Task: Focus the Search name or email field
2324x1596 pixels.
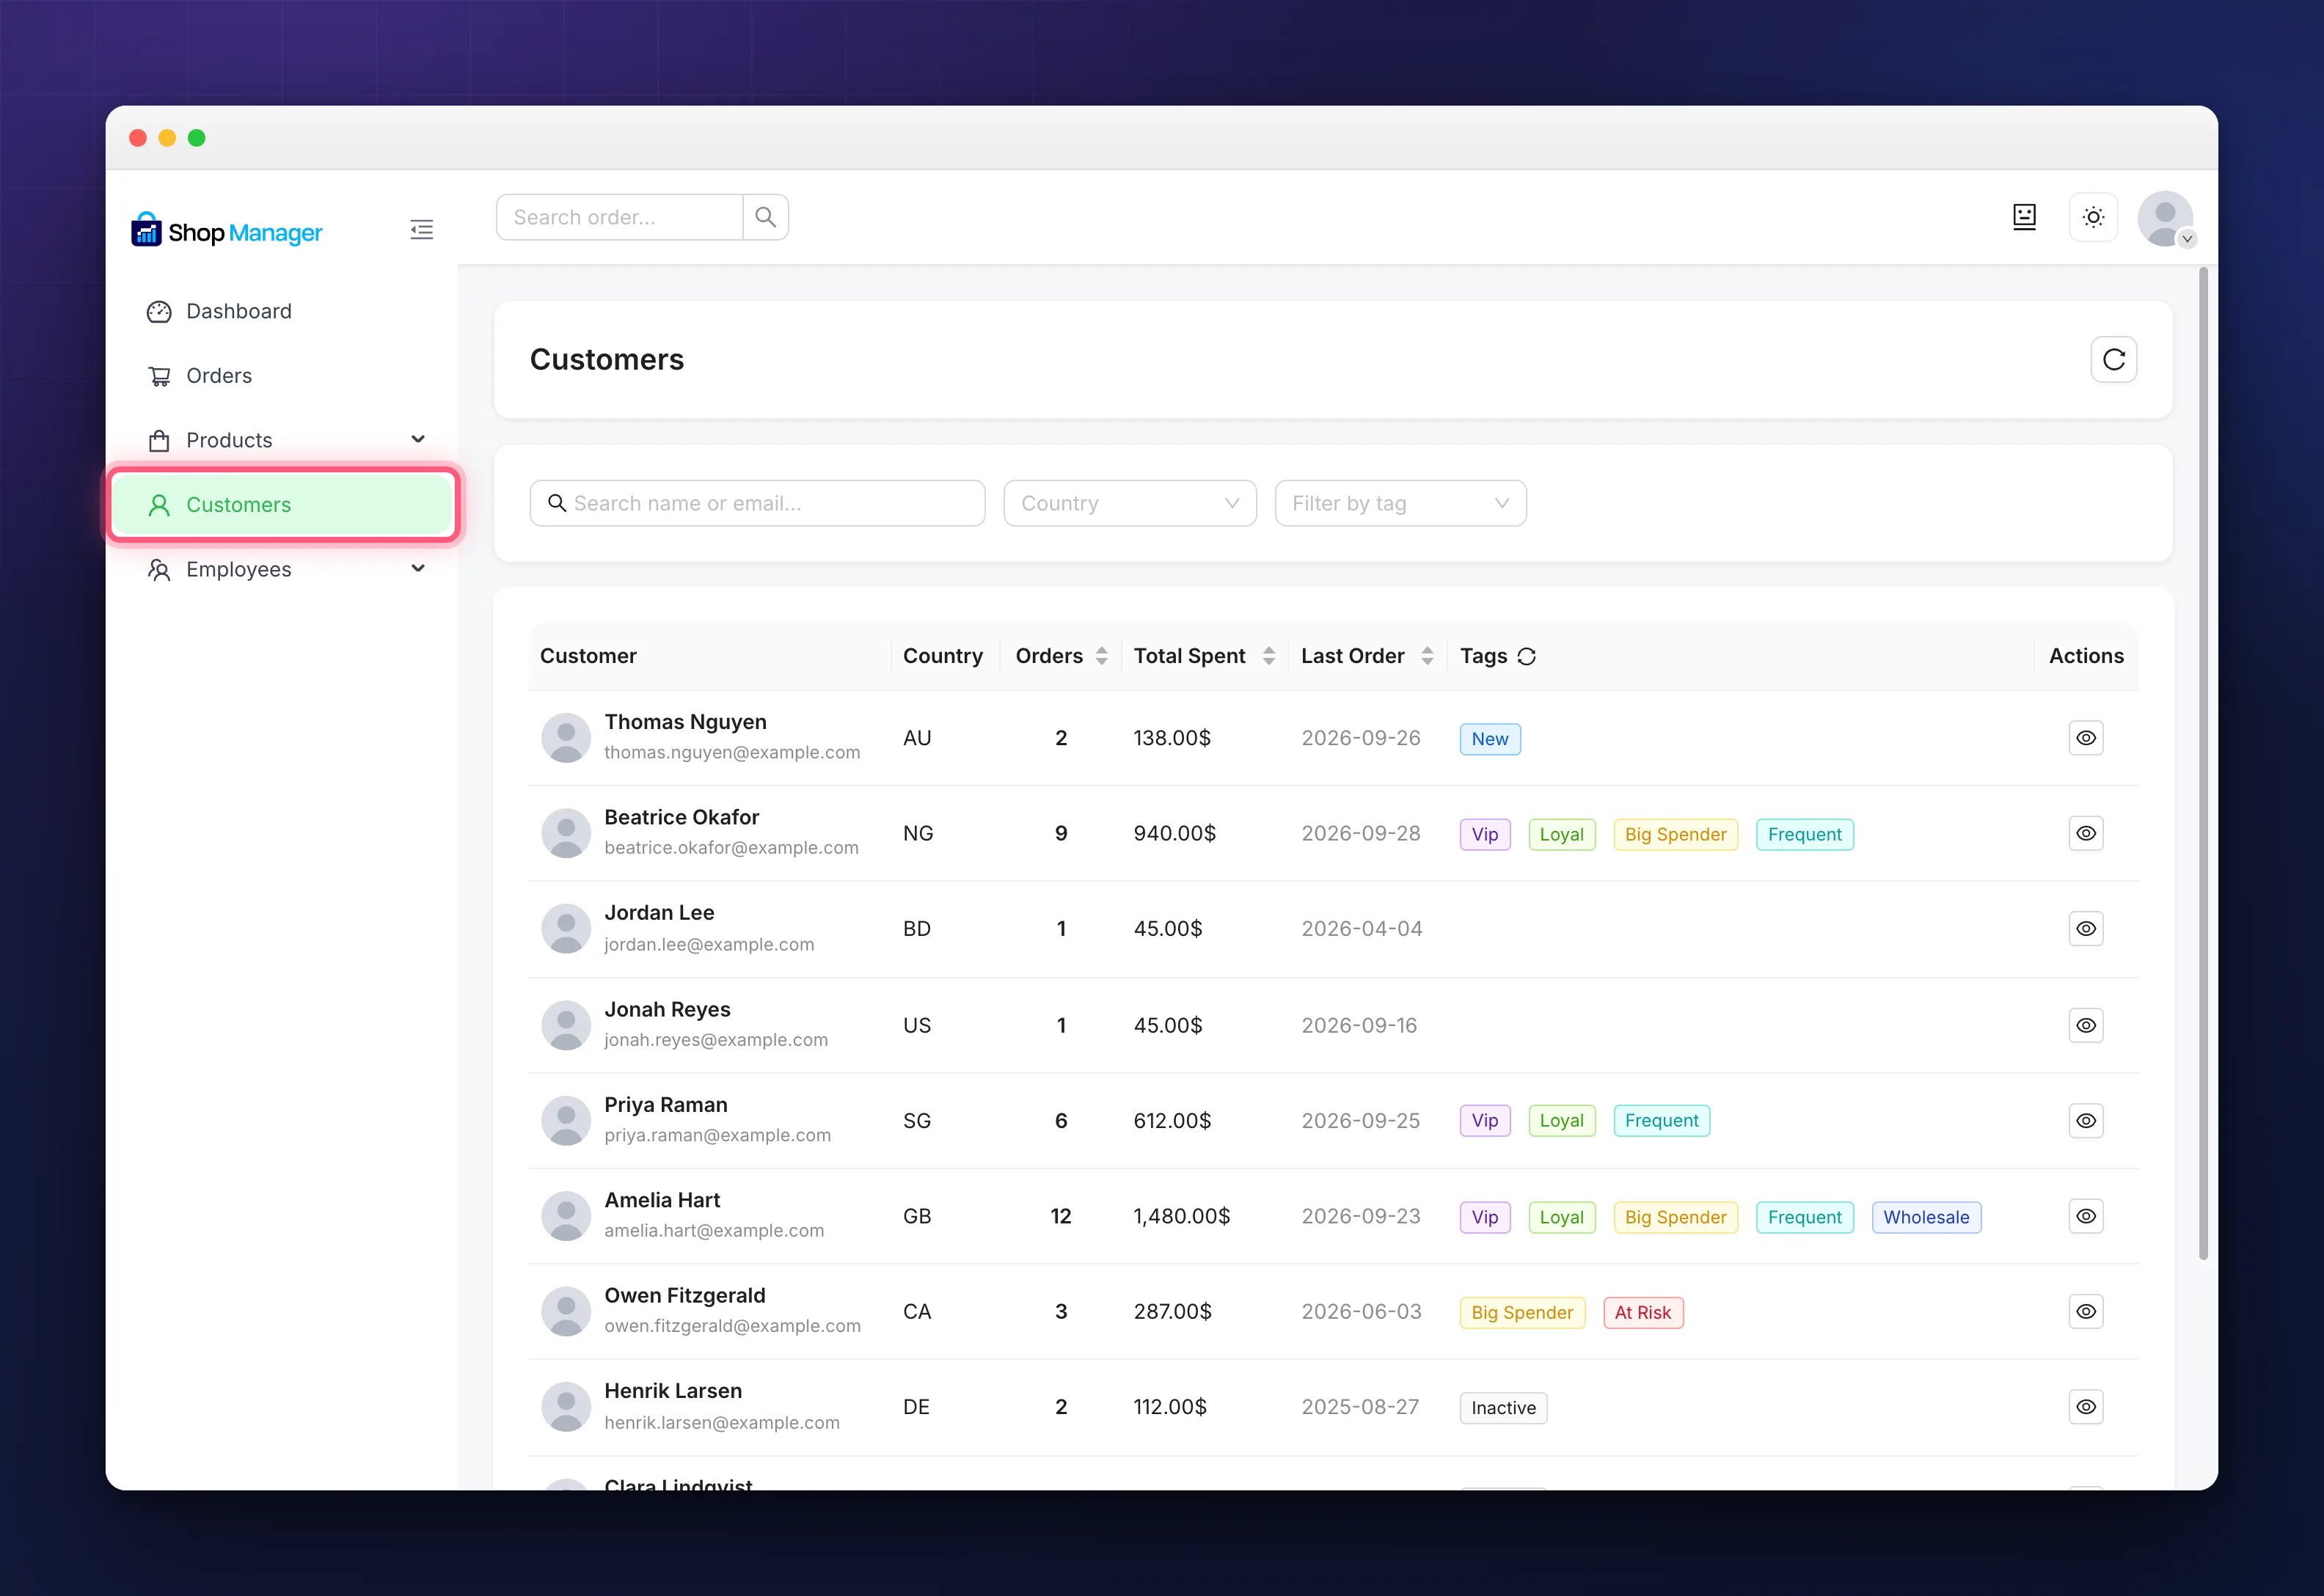Action: tap(757, 503)
